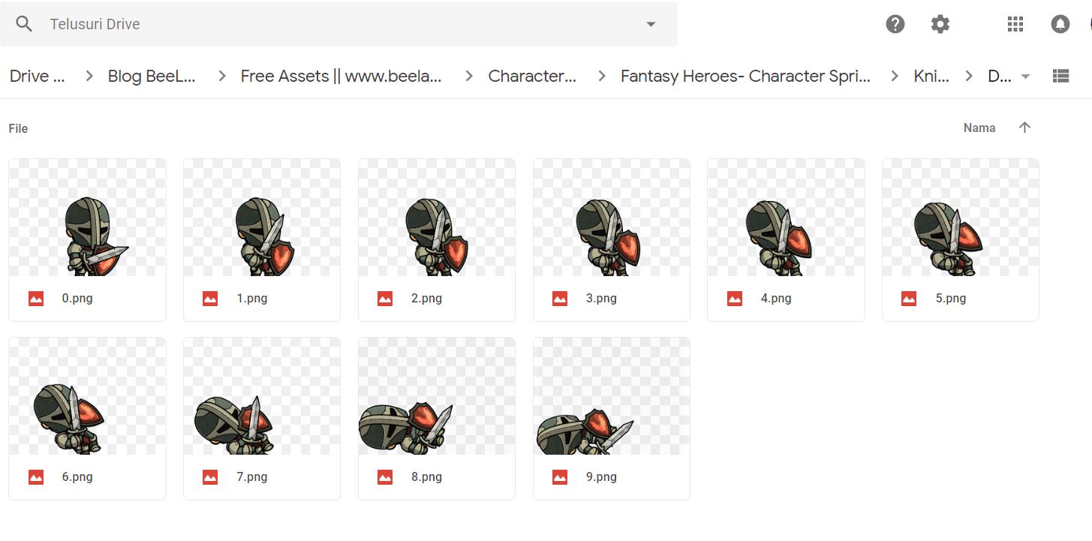
Task: Click the image file icon beside 7.png
Action: 210,477
